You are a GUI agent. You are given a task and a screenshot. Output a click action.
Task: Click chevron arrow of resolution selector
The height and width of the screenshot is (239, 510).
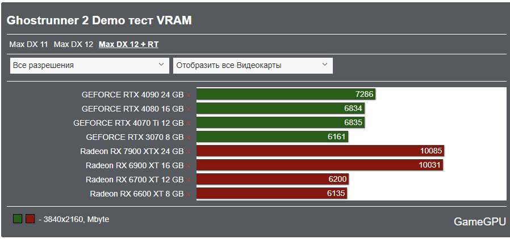tap(161, 65)
